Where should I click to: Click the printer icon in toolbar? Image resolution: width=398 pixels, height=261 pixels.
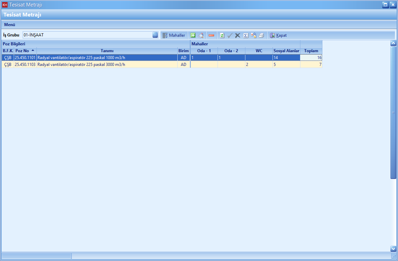tap(262, 35)
